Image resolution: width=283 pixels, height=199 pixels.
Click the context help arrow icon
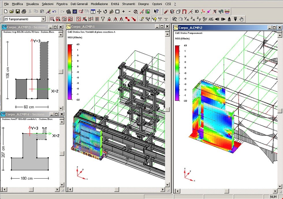coord(156,12)
